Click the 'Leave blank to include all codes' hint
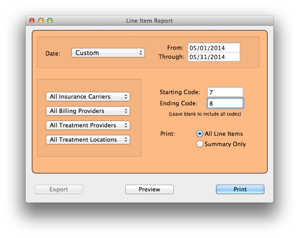Image resolution: width=299 pixels, height=238 pixels. coord(205,114)
